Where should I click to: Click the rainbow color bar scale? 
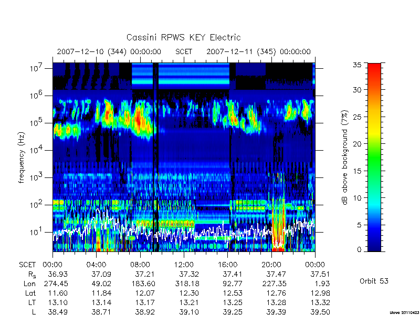click(374, 157)
